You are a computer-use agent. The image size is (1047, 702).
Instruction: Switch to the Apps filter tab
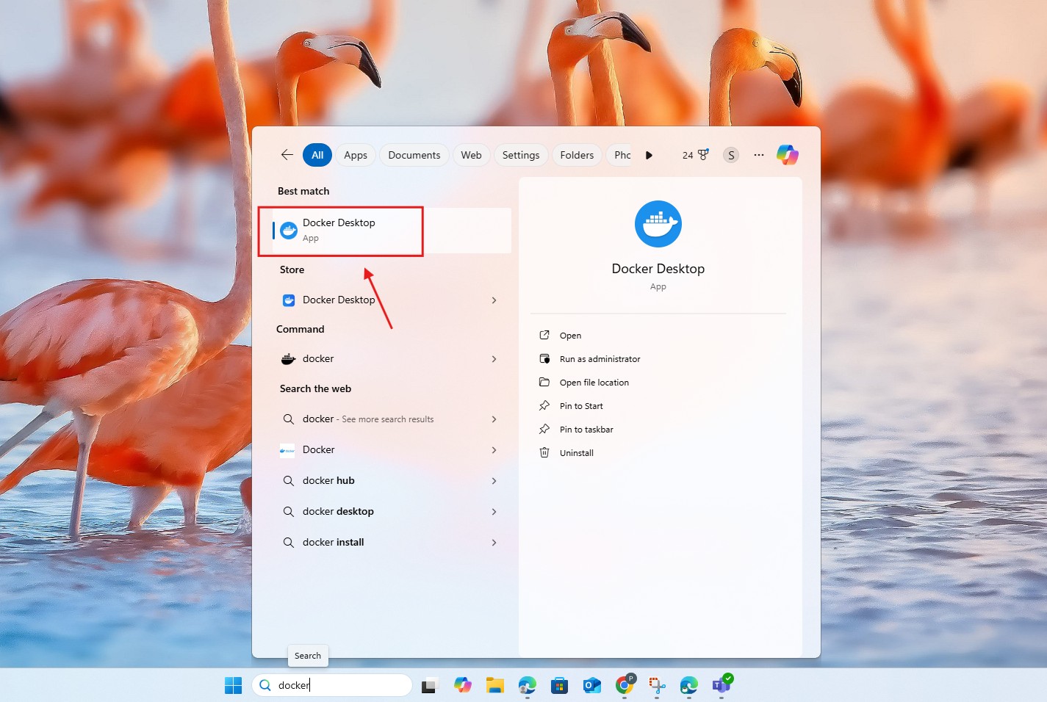[356, 155]
